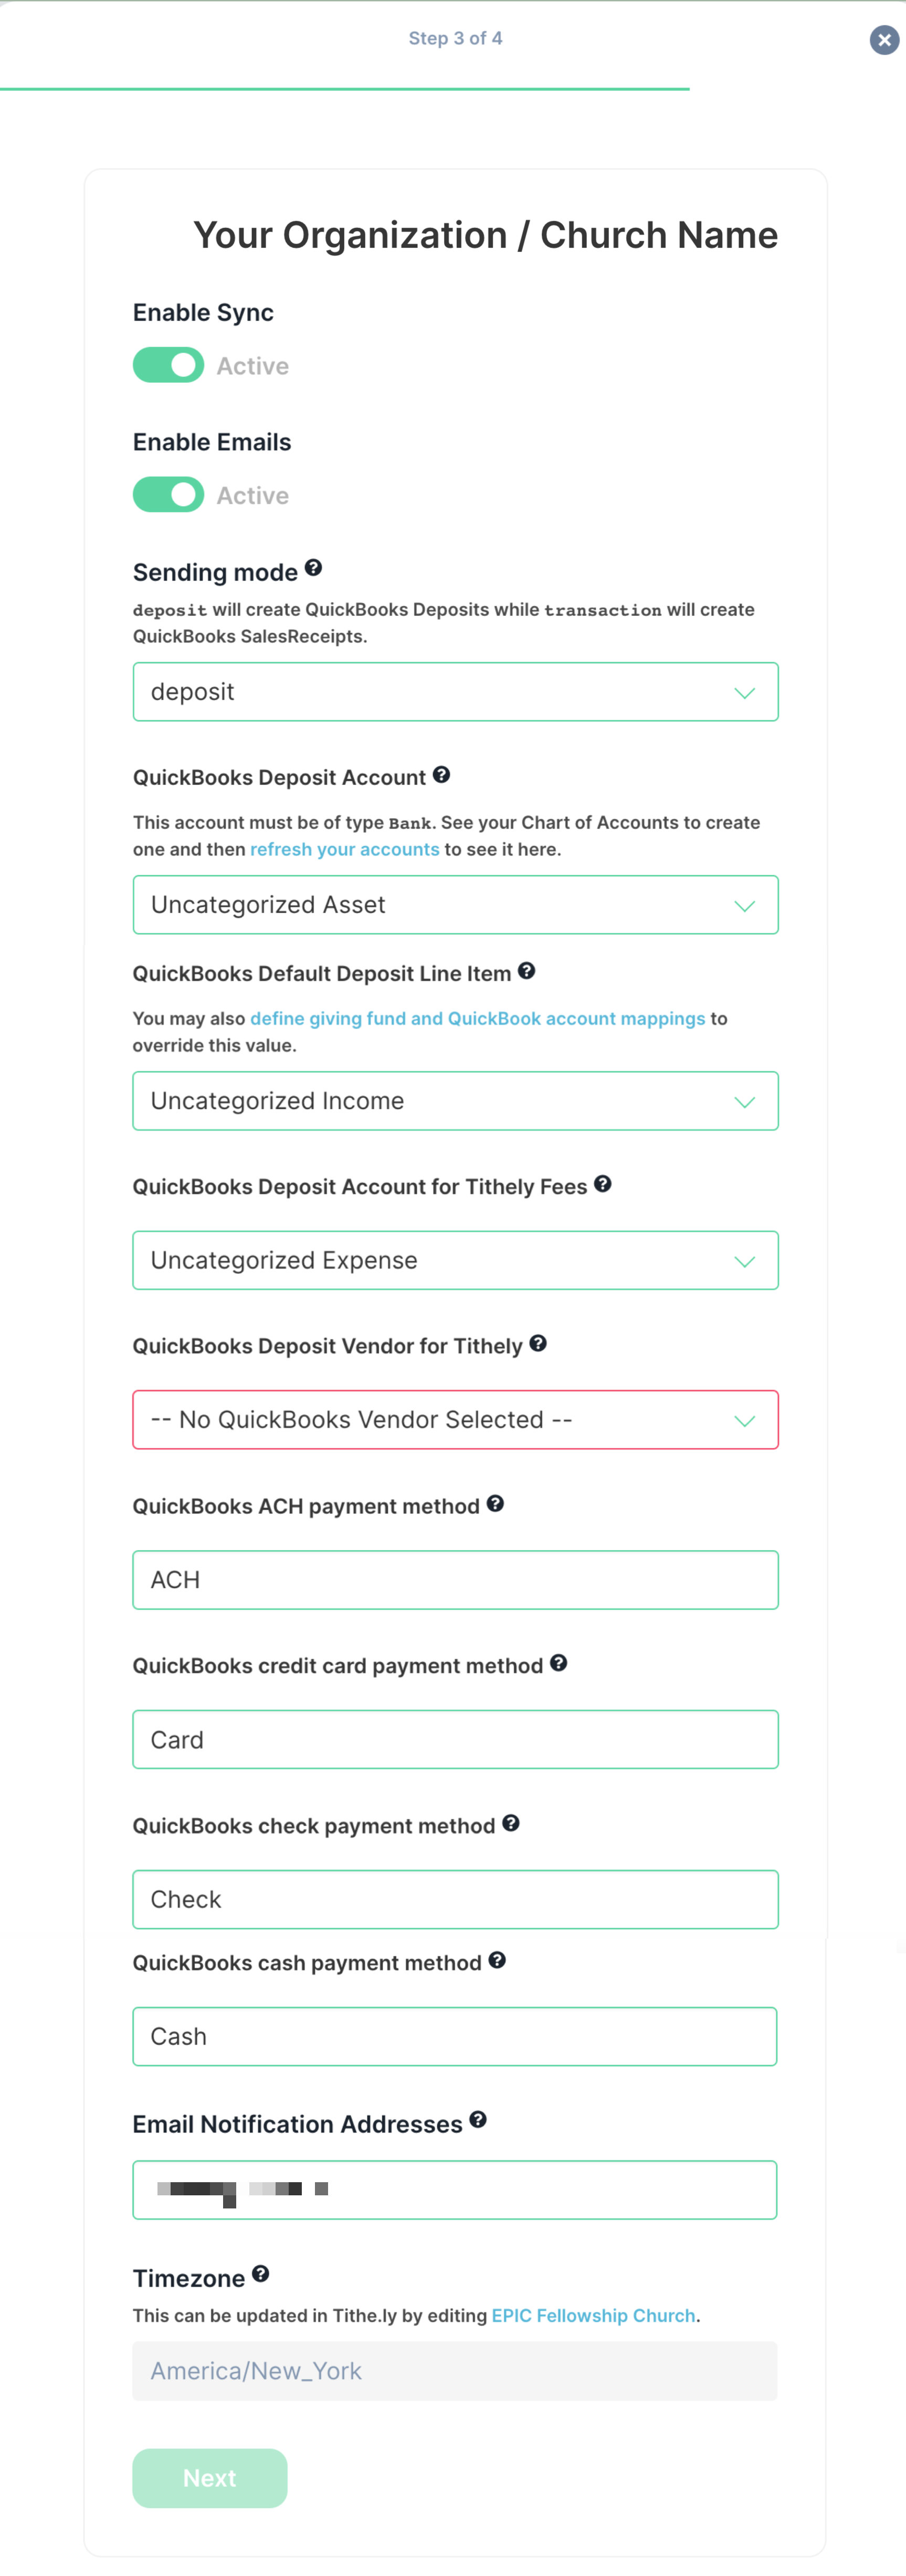Open the Sending mode deposit dropdown
Image resolution: width=906 pixels, height=2576 pixels.
coord(455,692)
